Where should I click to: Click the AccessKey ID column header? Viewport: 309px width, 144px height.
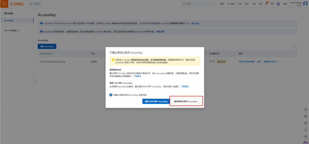[x=46, y=54]
